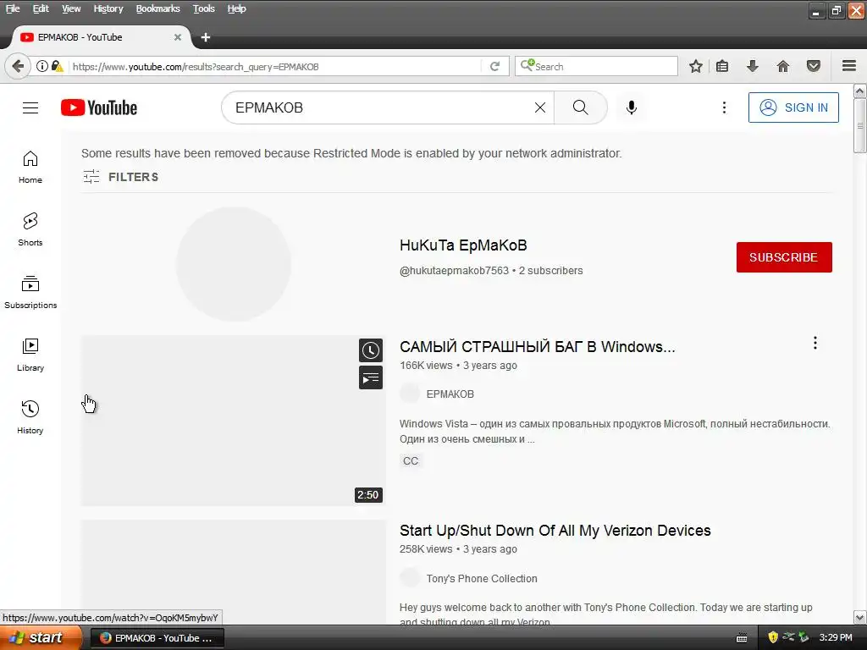Open the Windows Start menu
This screenshot has width=867, height=650.
click(41, 637)
